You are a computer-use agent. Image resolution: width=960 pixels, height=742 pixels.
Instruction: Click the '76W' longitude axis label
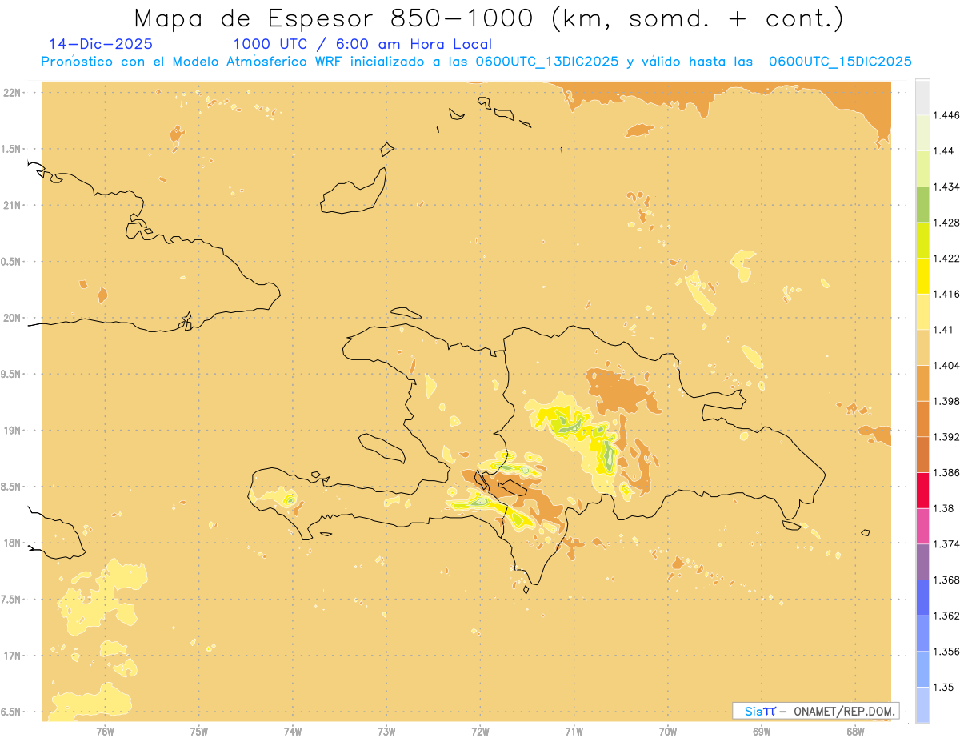(x=105, y=731)
